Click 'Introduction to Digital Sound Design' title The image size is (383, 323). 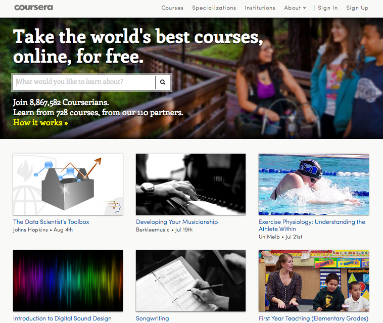[62, 318]
